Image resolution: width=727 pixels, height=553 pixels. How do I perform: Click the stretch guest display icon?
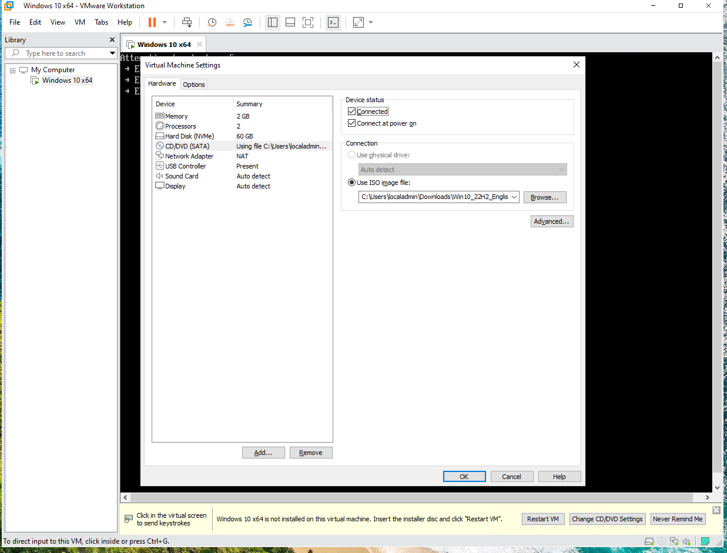[x=358, y=22]
